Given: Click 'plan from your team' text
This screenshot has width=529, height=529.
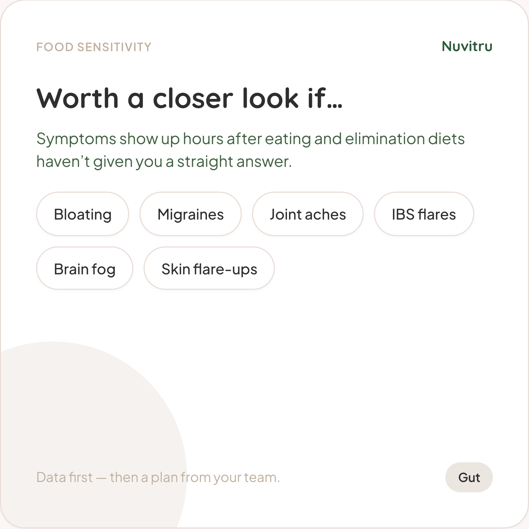Looking at the screenshot, I should [215, 477].
